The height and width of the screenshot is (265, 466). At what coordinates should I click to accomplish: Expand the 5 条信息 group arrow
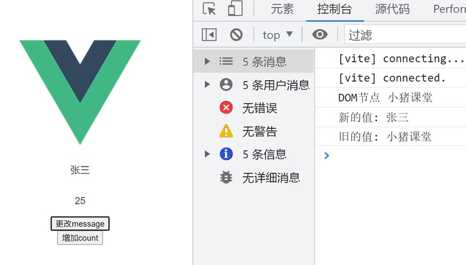[x=207, y=154]
